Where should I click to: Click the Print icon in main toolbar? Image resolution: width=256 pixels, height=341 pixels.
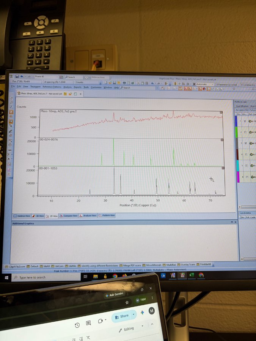coord(124,83)
